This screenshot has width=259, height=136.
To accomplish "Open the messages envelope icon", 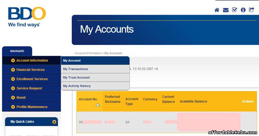I will pos(226,10).
